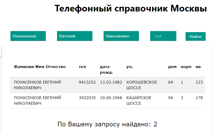Click the дата рожд. column header
This screenshot has height=134, width=213.
106,70
